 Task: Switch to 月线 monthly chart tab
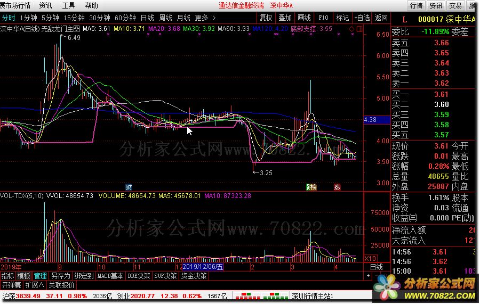tap(183, 18)
